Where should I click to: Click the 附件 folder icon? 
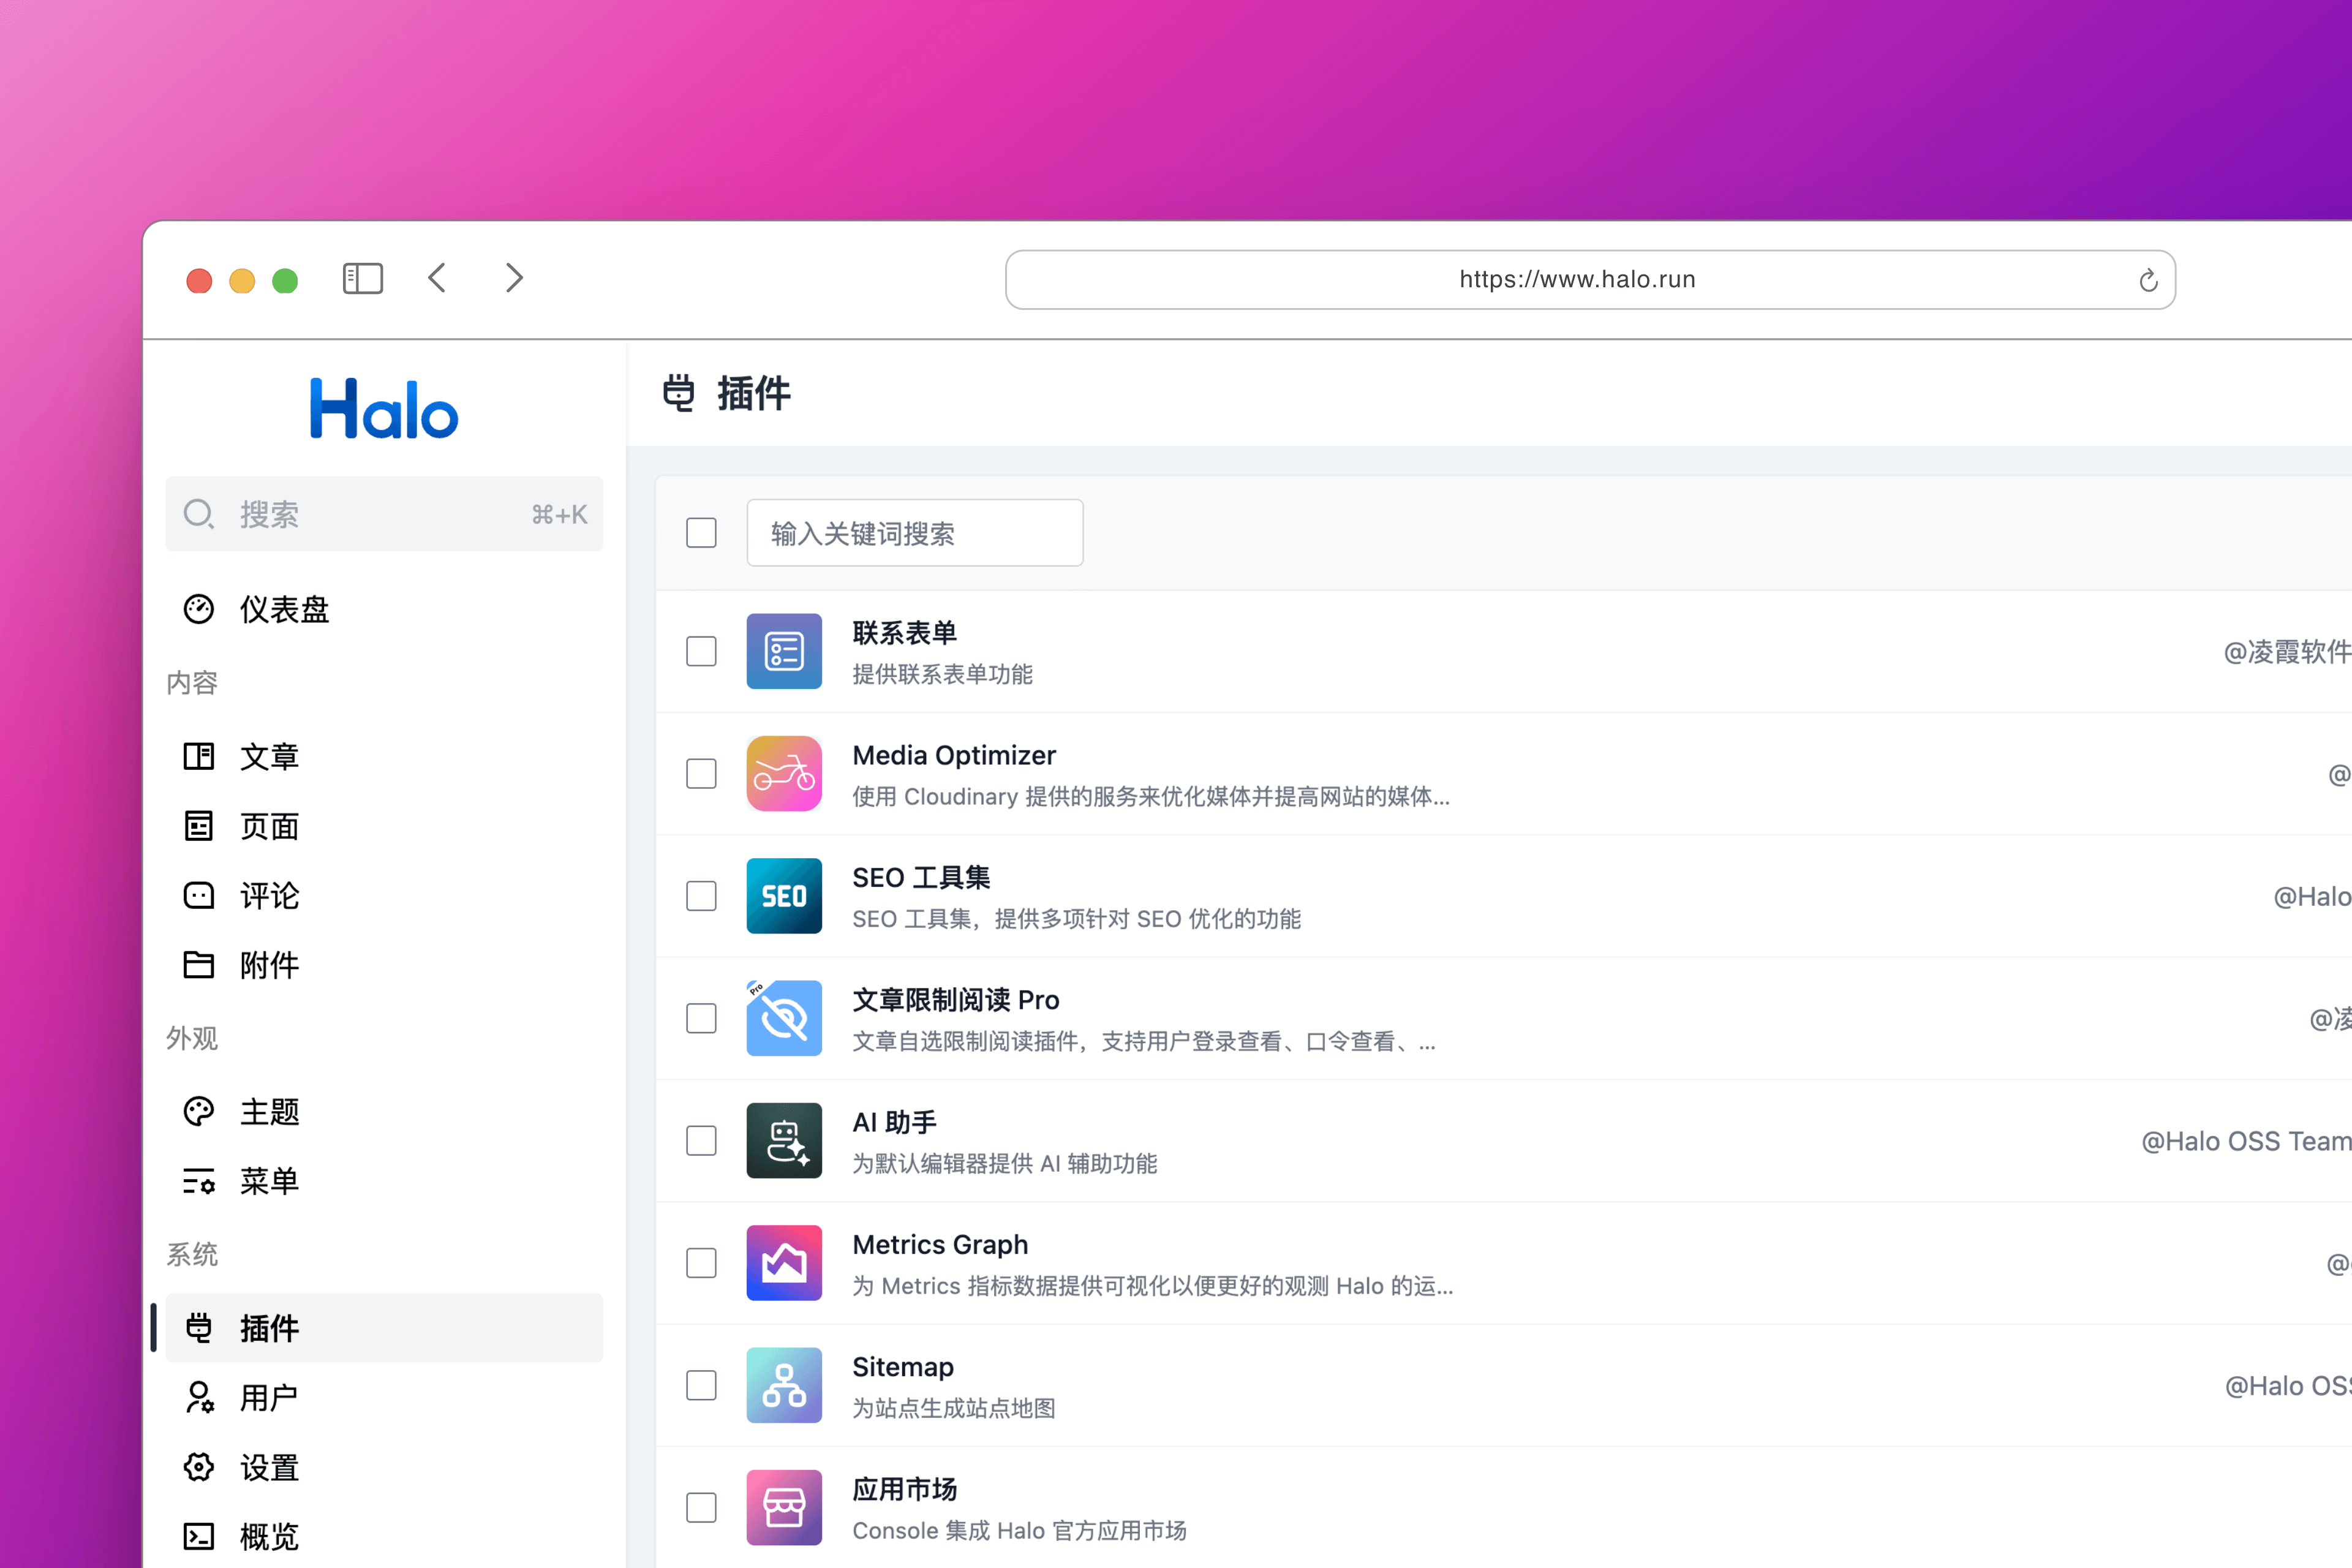click(x=199, y=964)
